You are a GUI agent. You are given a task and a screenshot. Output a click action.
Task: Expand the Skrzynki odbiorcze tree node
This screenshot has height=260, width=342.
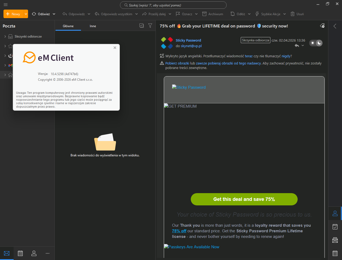(x=5, y=36)
